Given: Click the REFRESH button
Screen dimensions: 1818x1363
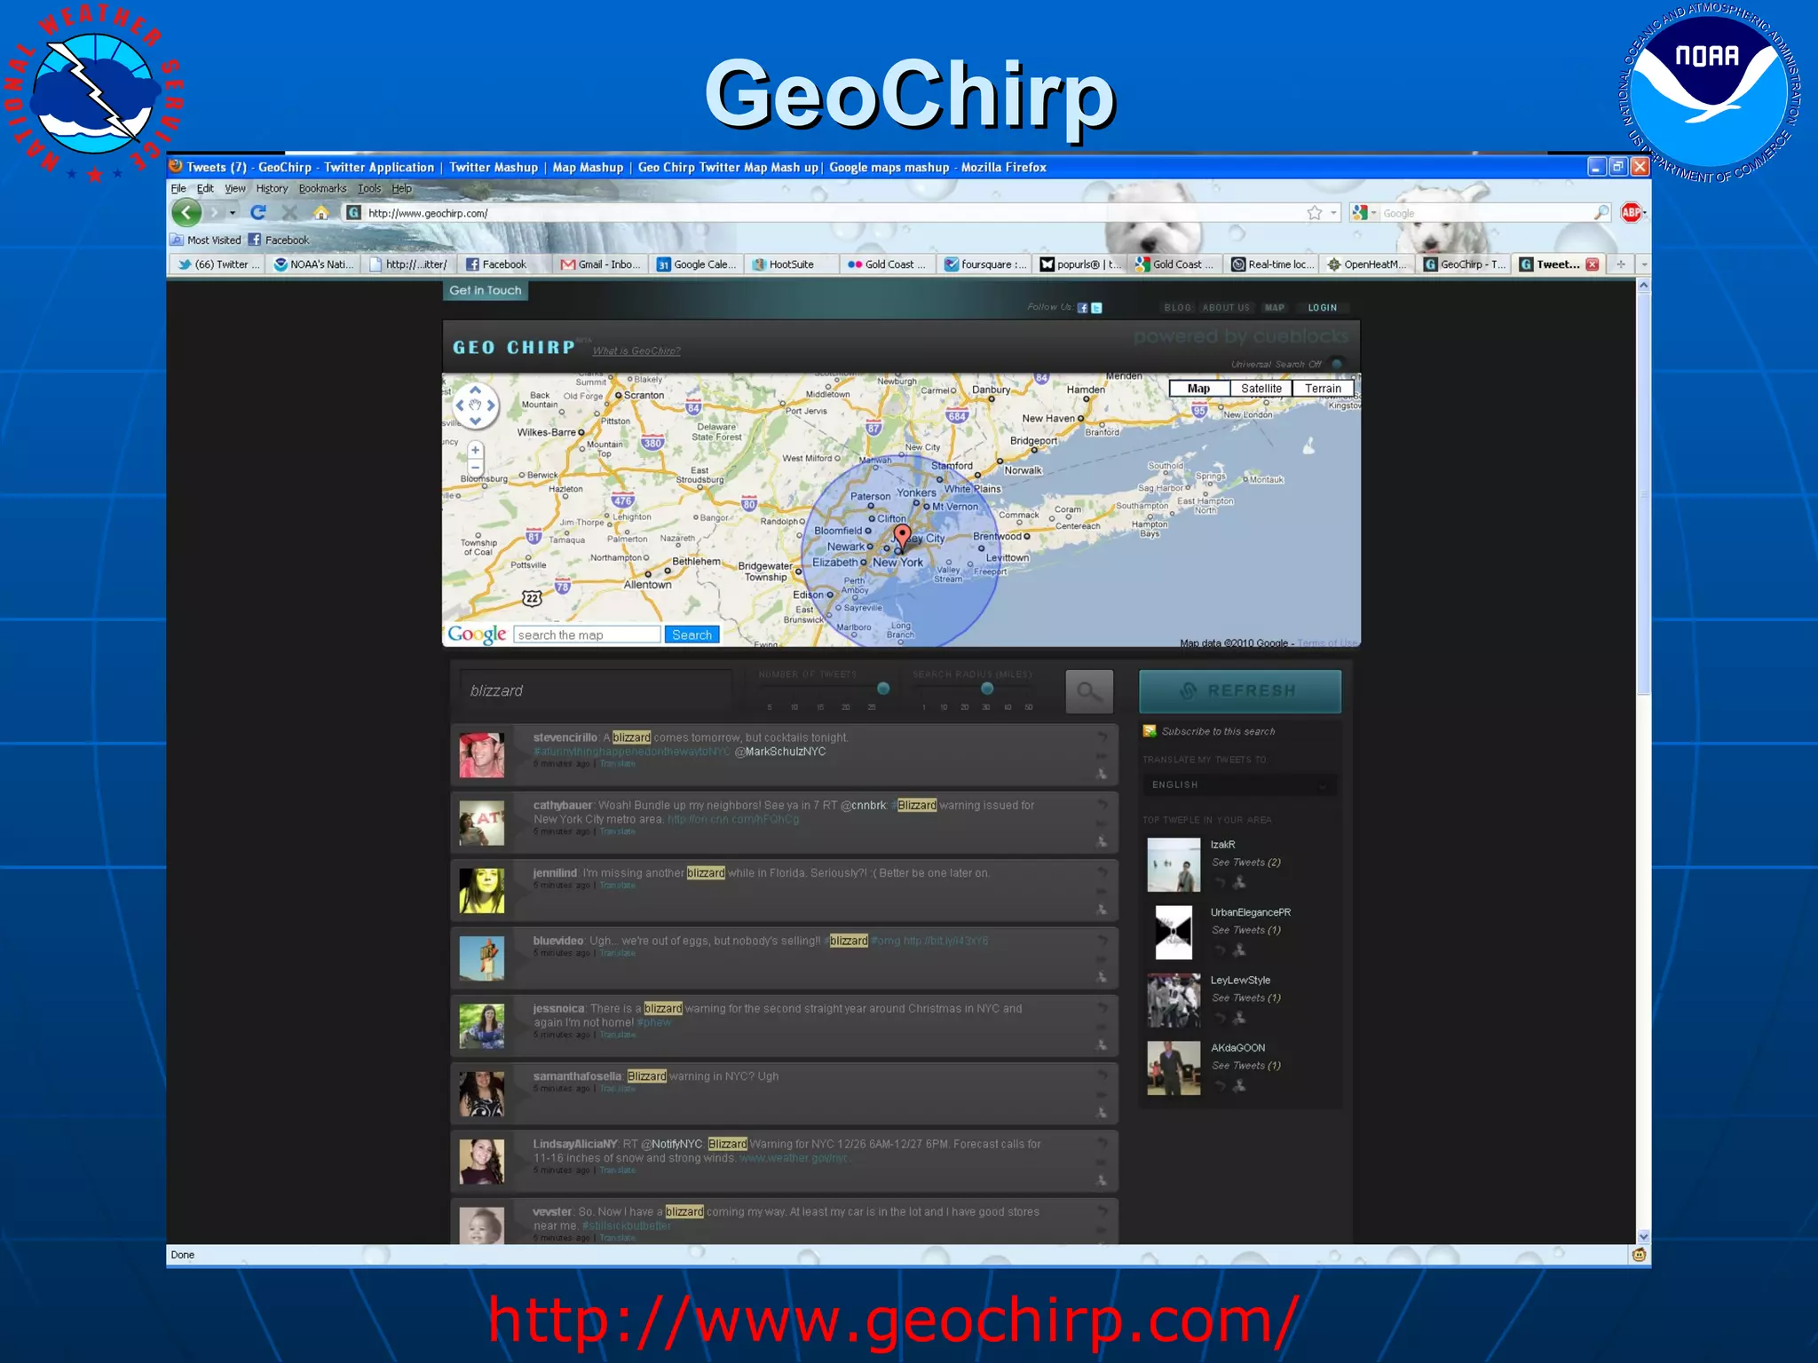Looking at the screenshot, I should (1239, 691).
